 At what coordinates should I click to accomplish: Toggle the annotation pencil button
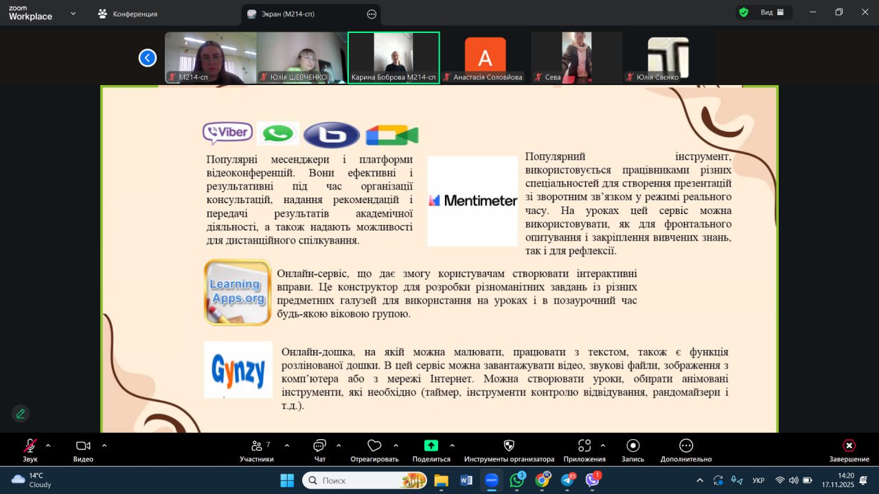click(21, 414)
